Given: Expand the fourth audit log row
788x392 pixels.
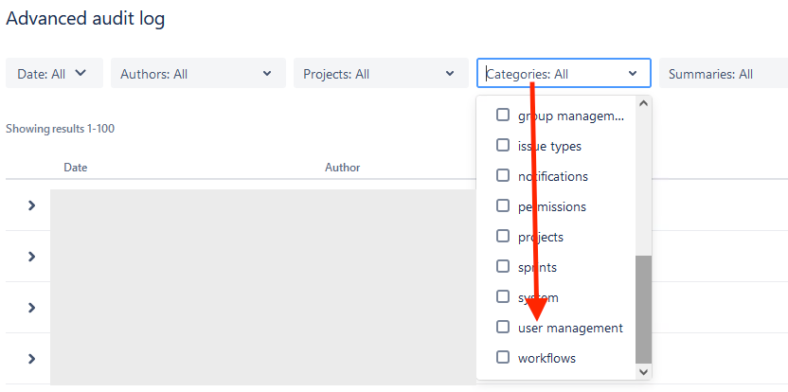Looking at the screenshot, I should (31, 359).
